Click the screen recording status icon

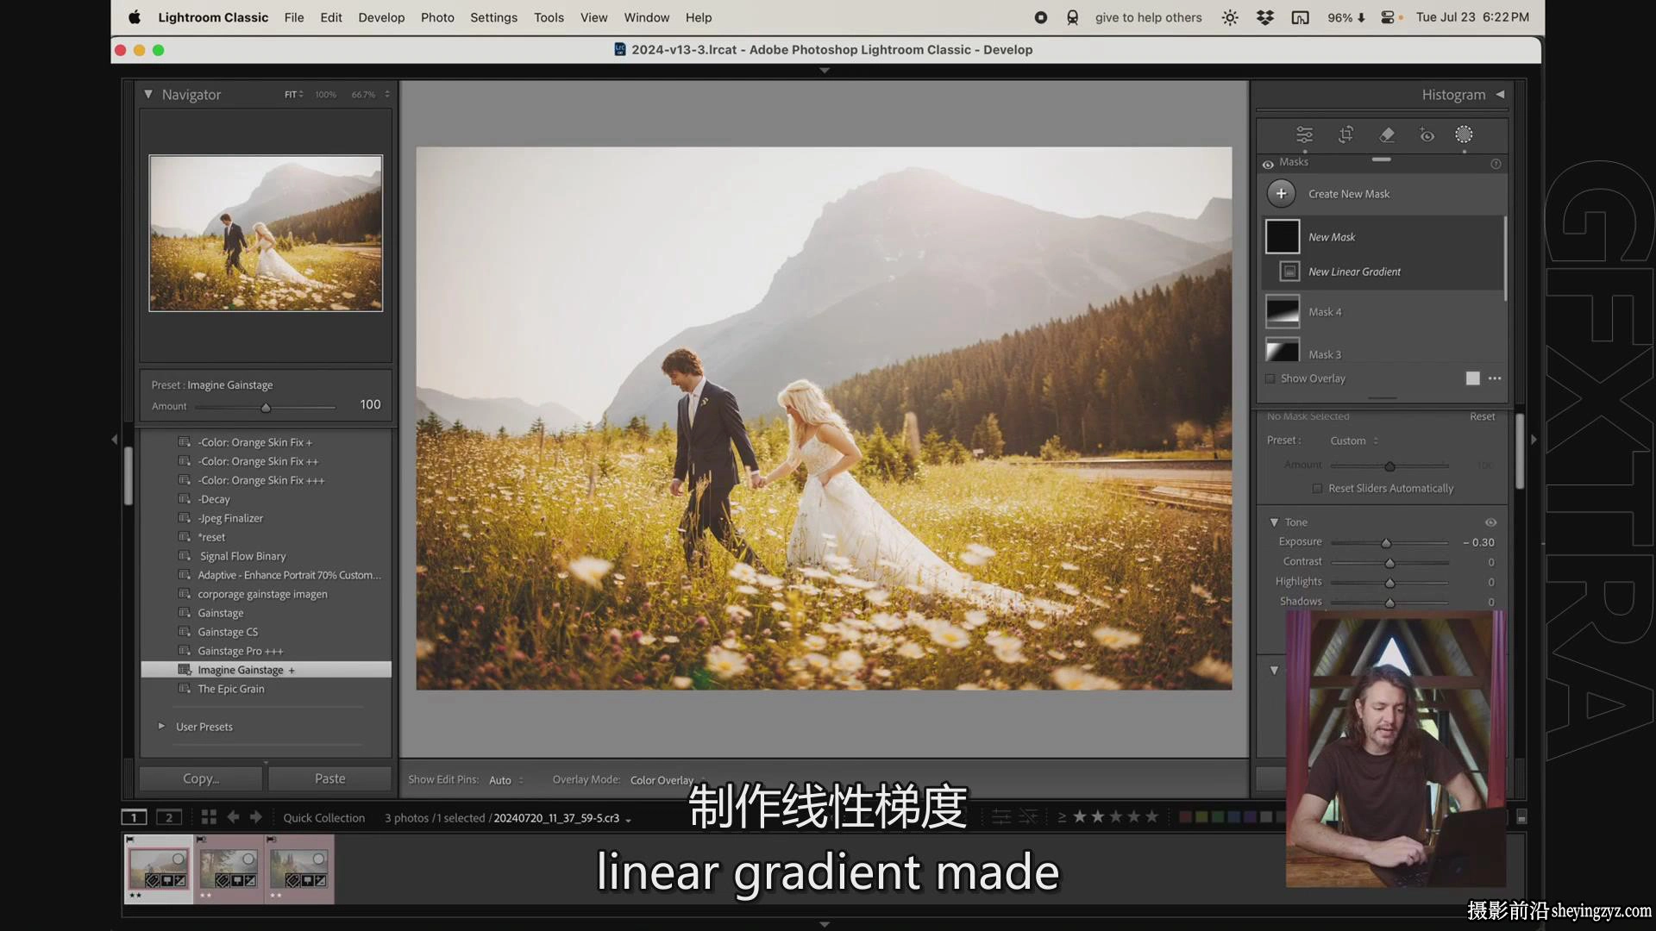point(1041,17)
